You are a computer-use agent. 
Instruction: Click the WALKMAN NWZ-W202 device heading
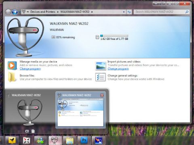[69, 24]
